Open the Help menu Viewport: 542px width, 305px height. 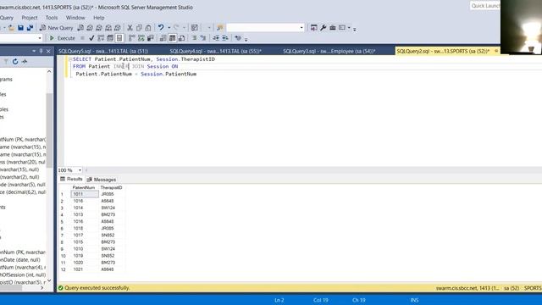(98, 17)
